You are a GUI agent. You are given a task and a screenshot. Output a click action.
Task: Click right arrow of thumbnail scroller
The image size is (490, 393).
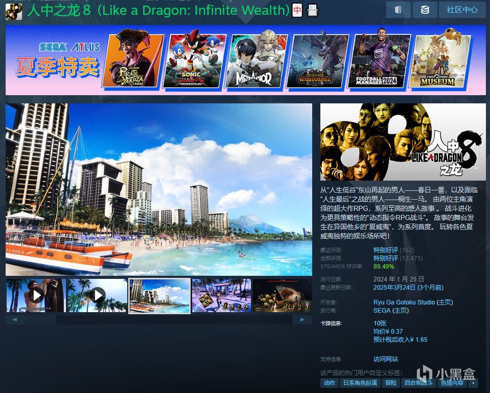pyautogui.click(x=302, y=319)
